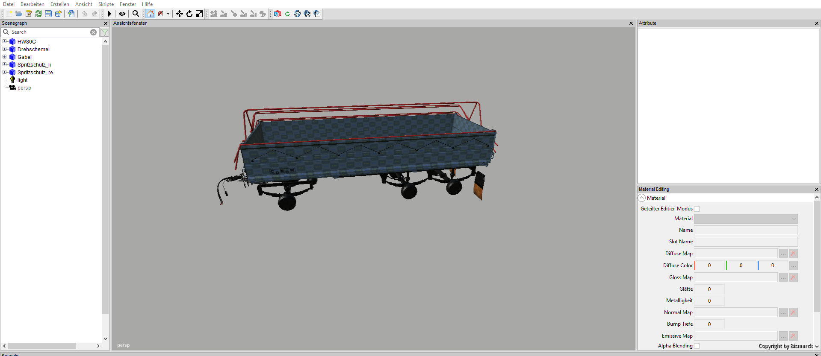Screen dimensions: 821x356
Task: Click the Gloss Map browse button
Action: tap(783, 277)
